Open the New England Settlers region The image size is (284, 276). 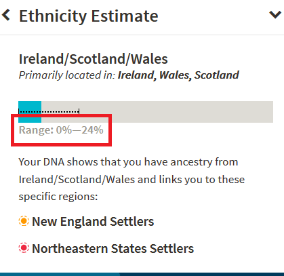[93, 221]
